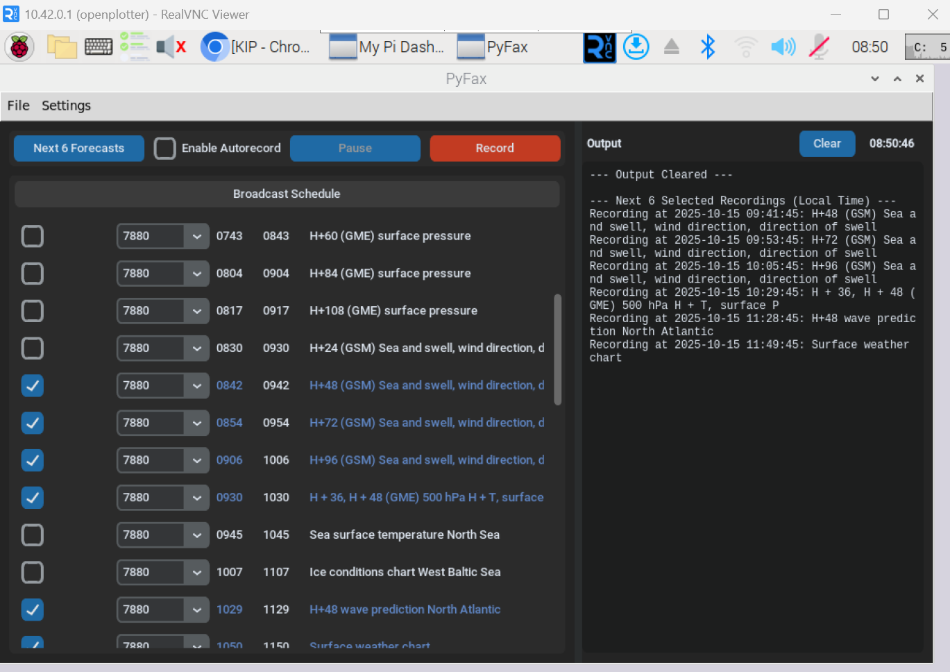Click the schedule list vertical scrollbar
Image resolution: width=950 pixels, height=672 pixels.
coord(557,349)
